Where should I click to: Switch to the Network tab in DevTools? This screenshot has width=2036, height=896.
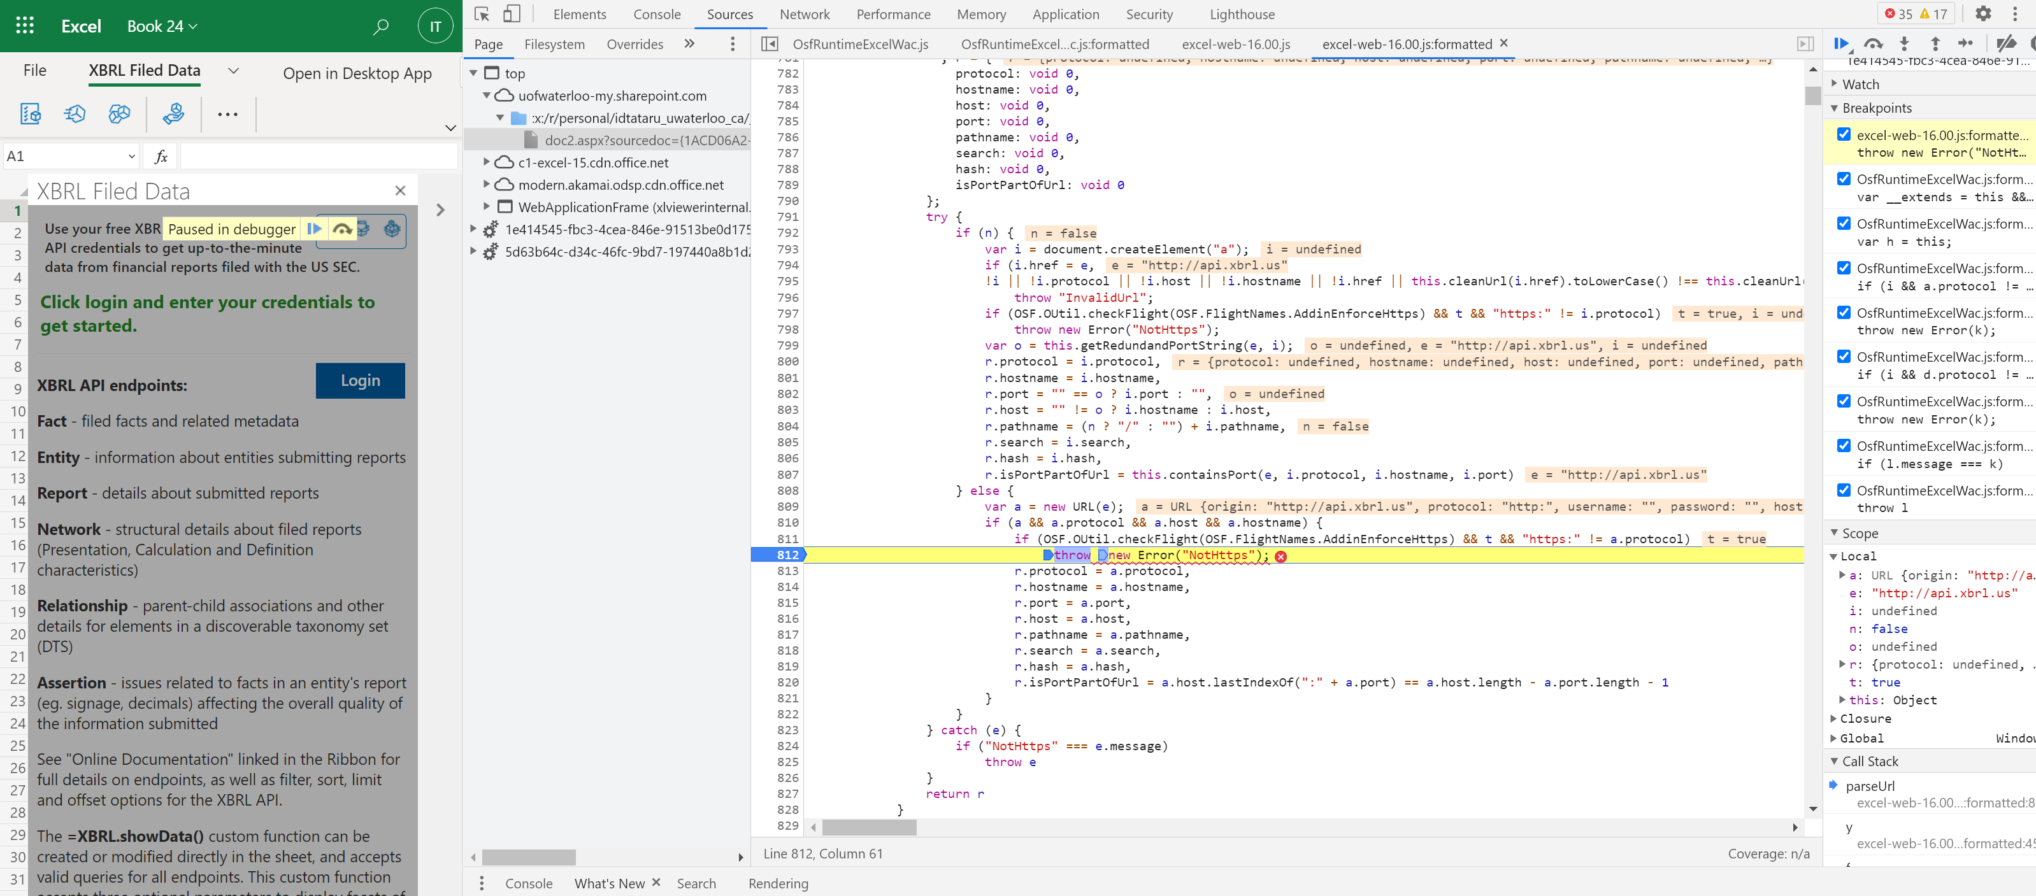[x=805, y=13]
